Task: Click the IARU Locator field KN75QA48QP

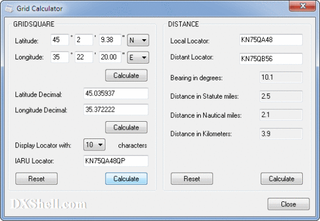Action: (116, 161)
